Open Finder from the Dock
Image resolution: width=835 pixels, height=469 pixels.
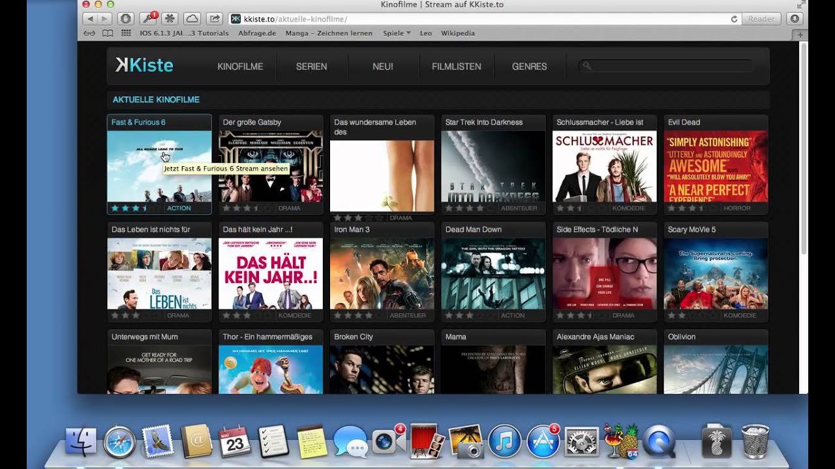point(81,442)
